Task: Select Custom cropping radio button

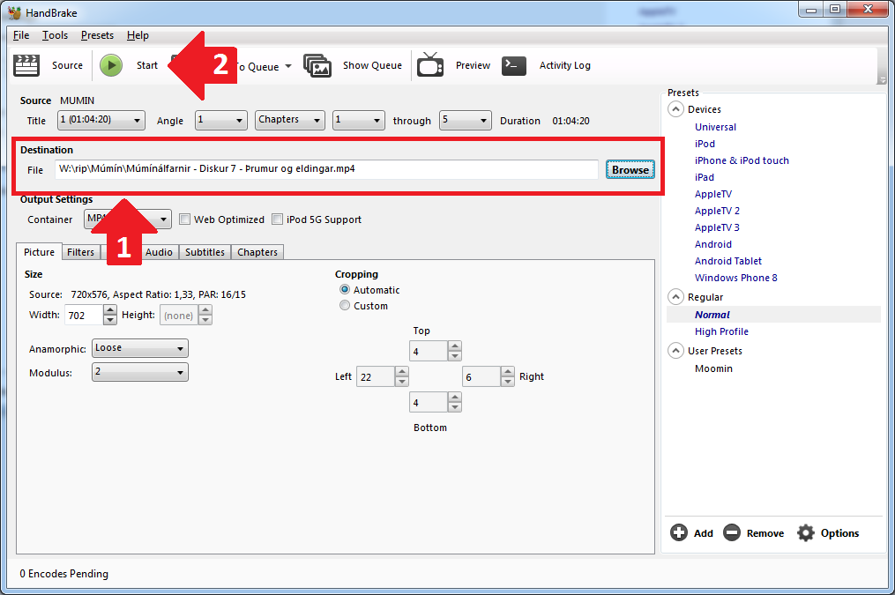Action: pos(345,306)
